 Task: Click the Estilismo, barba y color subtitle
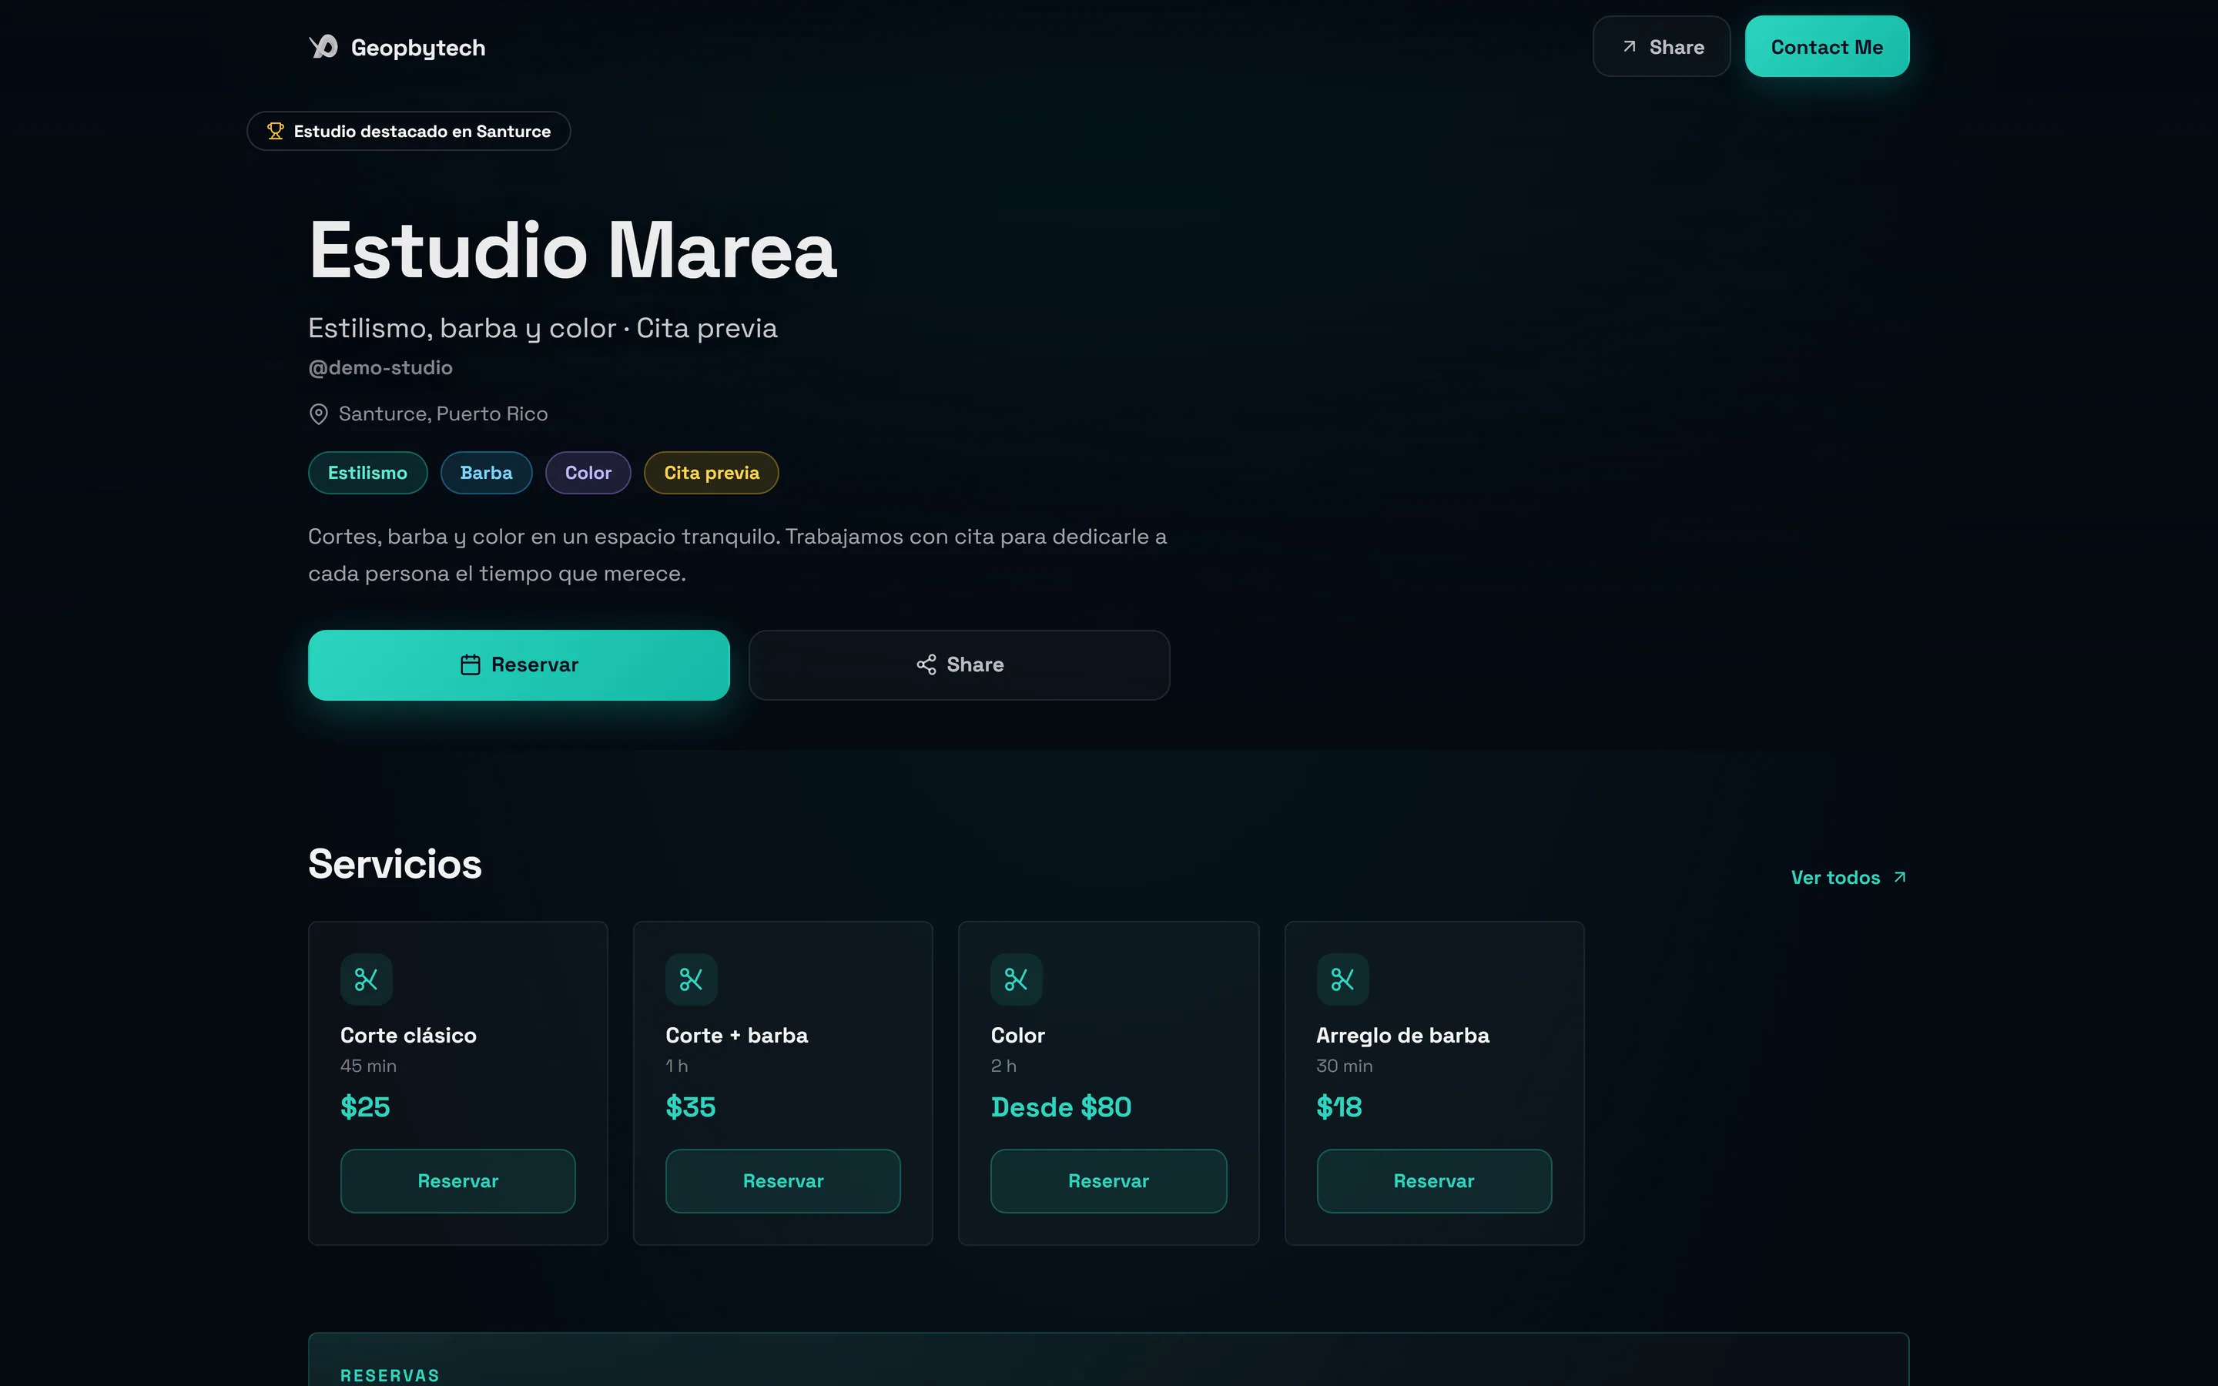tap(543, 328)
